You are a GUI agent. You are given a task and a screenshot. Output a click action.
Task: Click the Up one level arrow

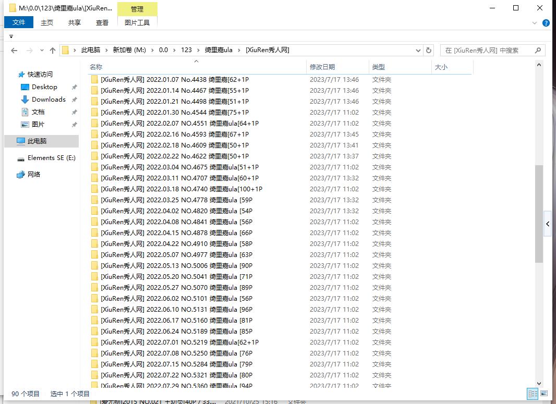click(x=53, y=51)
